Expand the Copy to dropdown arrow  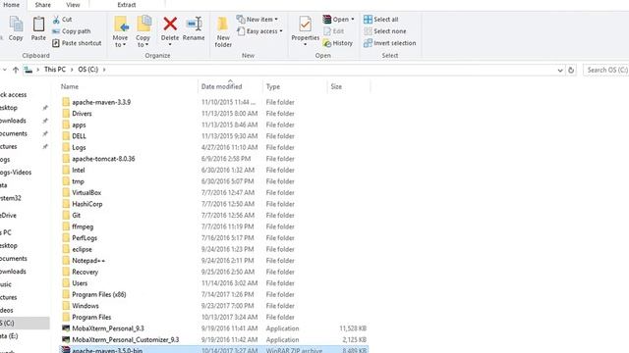point(146,45)
